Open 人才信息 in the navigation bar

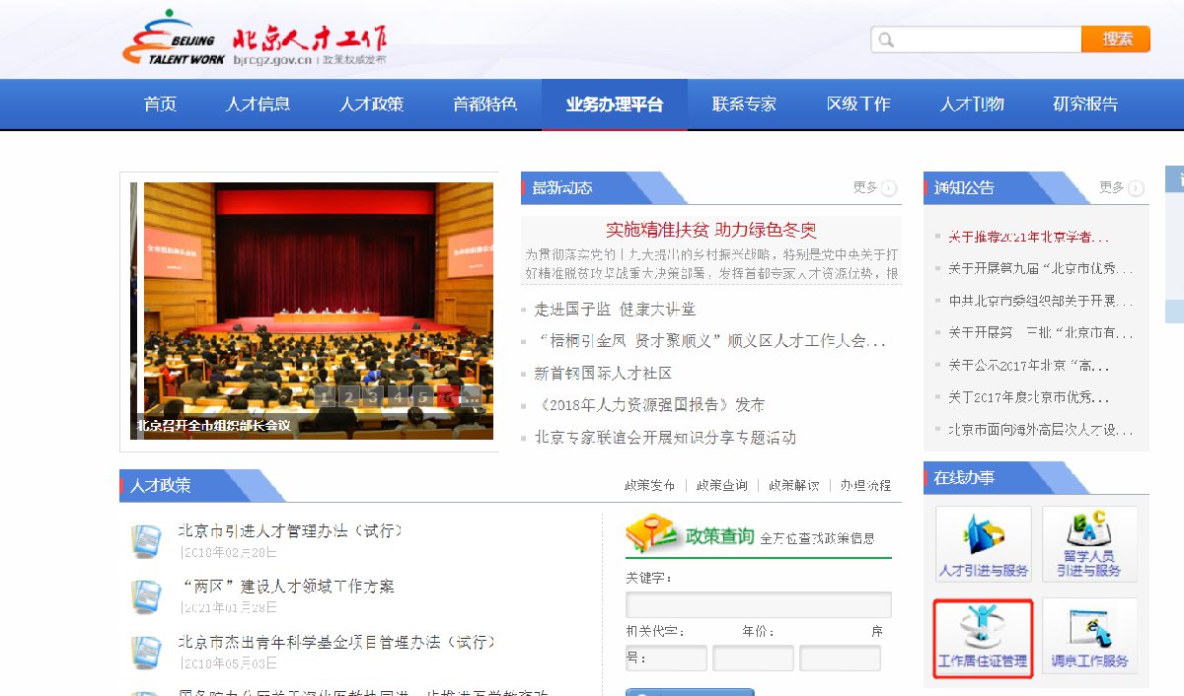tap(258, 104)
